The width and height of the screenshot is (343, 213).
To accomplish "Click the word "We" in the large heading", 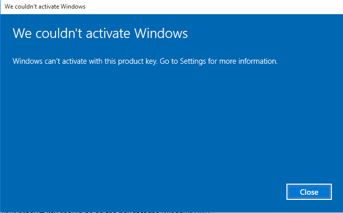I will 21,34.
